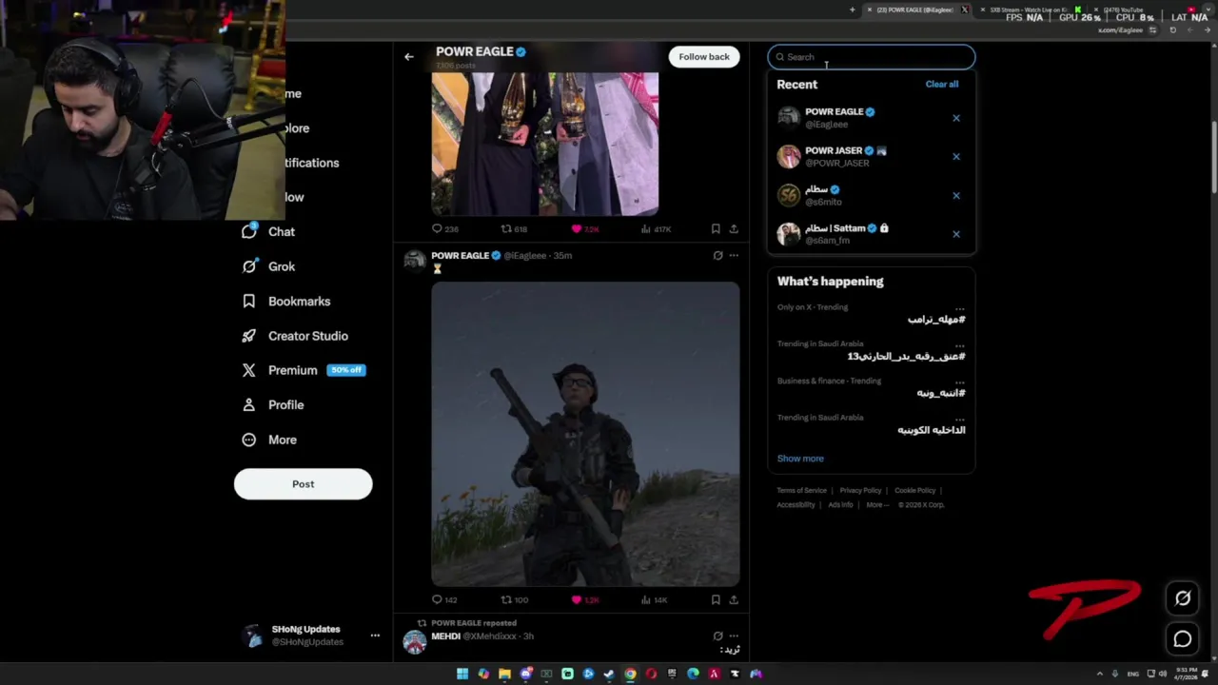Screen dimensions: 1218x685
Task: Open POWR EAGLE avatar on the 35m post
Action: [414, 262]
